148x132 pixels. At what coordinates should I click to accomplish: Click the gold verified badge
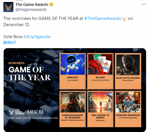tap(51, 4)
